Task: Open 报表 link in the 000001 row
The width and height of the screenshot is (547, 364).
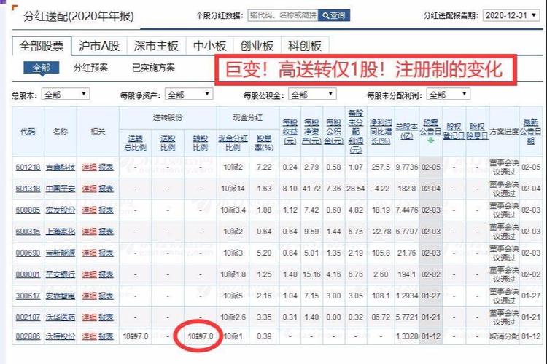Action: (x=106, y=274)
